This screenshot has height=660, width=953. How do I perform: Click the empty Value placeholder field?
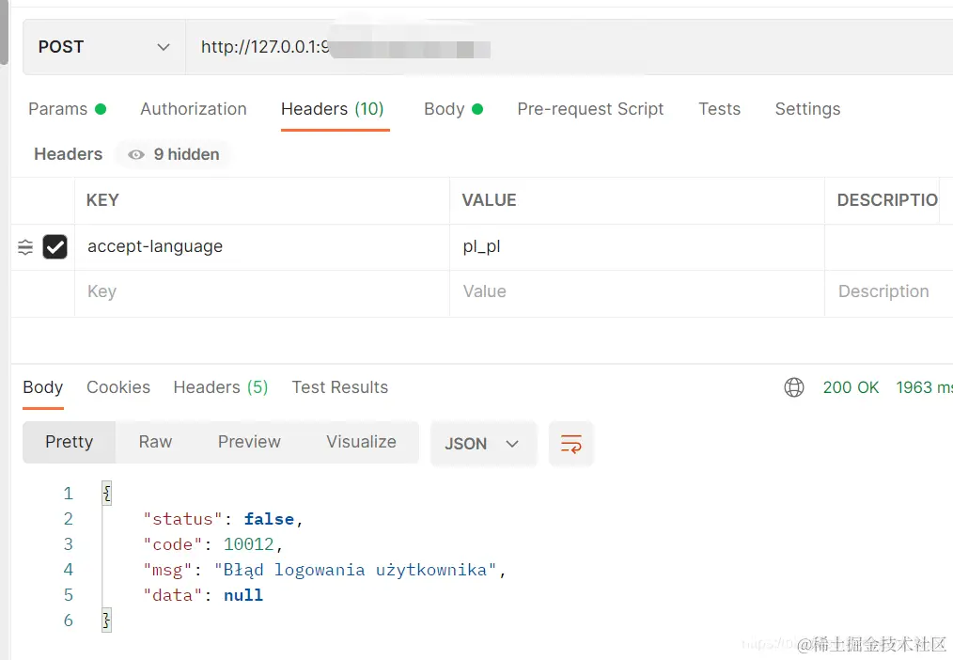click(637, 291)
